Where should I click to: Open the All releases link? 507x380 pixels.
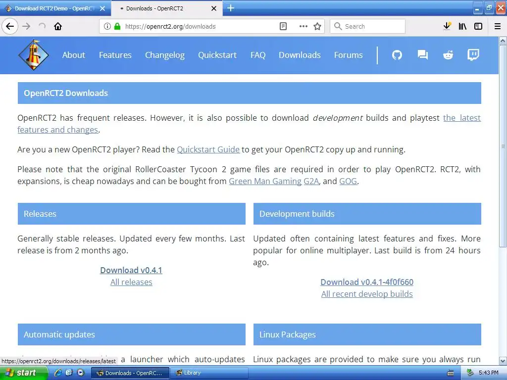tap(131, 282)
